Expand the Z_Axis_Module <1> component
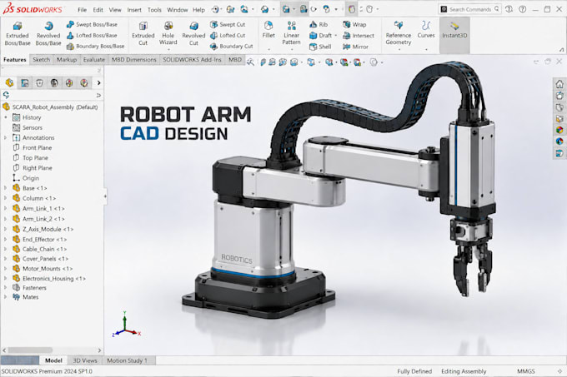 pos(6,229)
